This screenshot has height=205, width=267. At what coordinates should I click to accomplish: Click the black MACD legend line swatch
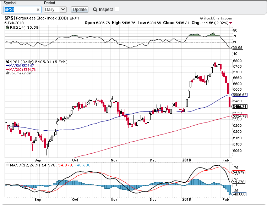tap(7, 165)
